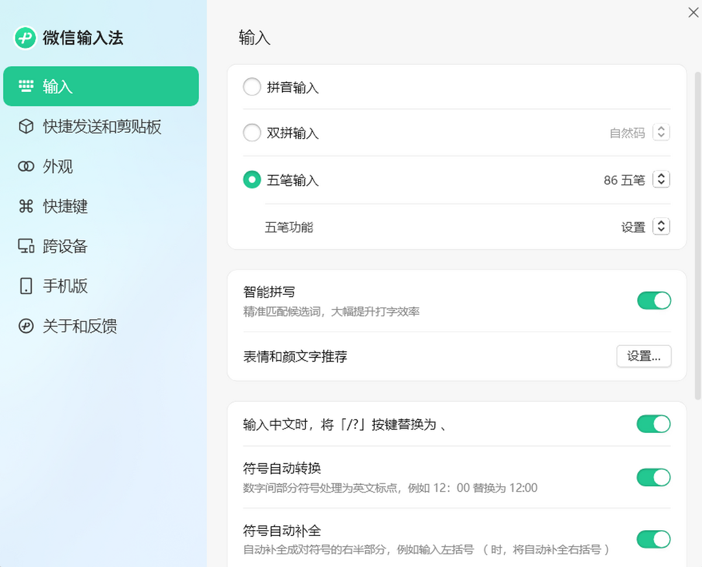Select the 拼音输入 input mode

(252, 86)
